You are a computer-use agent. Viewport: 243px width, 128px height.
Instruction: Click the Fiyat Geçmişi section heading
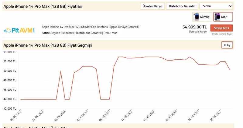[x=48, y=45]
